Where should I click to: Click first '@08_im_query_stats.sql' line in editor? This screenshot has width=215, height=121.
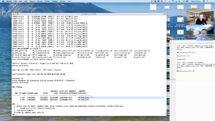tap(185, 52)
